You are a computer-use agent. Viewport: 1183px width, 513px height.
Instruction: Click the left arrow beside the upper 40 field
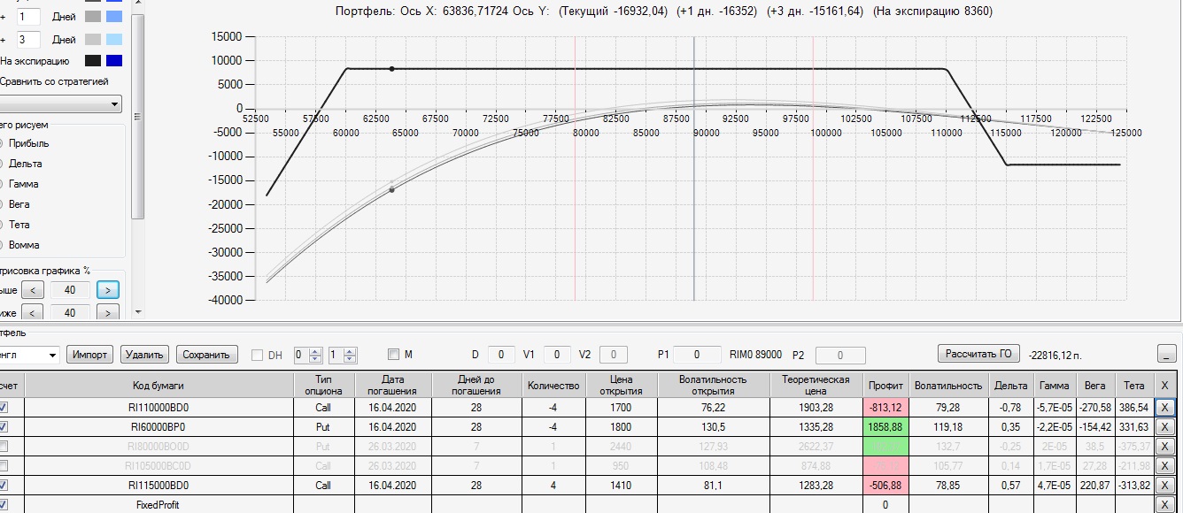pyautogui.click(x=32, y=290)
